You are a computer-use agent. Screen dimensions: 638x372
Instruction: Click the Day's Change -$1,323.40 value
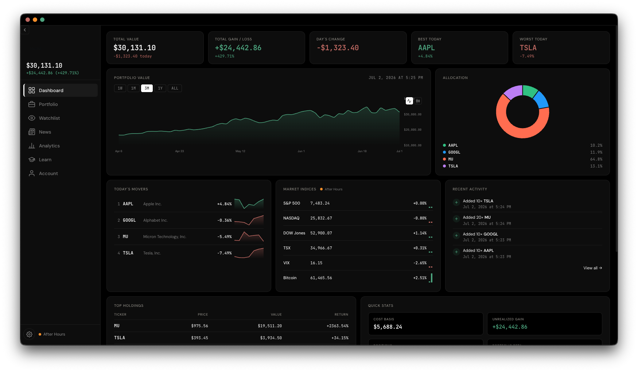338,48
